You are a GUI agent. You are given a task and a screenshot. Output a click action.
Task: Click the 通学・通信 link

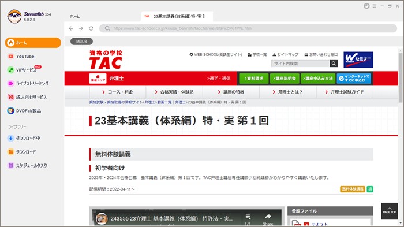(219, 79)
